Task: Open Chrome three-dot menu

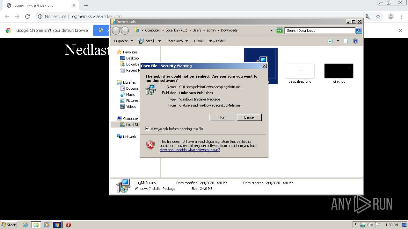Action: 401,17
